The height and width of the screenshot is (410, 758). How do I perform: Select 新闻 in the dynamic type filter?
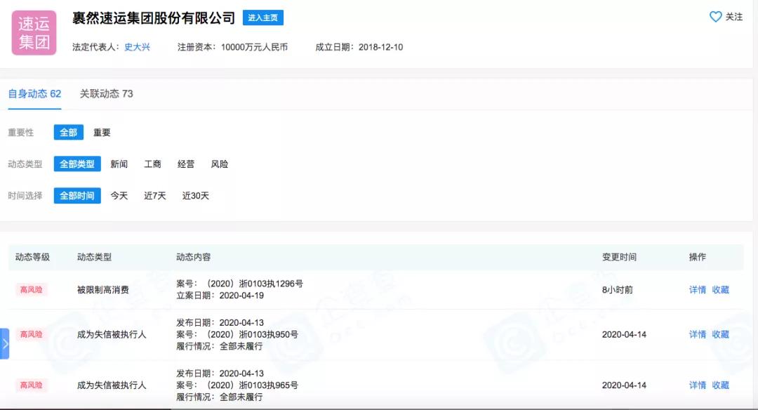(119, 164)
